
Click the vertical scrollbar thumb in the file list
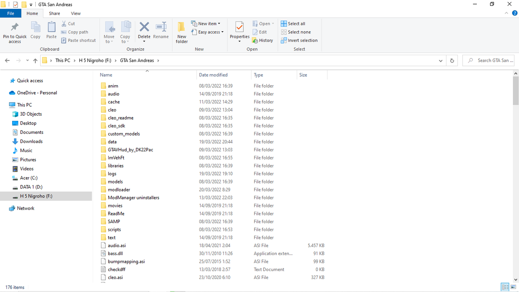516,90
